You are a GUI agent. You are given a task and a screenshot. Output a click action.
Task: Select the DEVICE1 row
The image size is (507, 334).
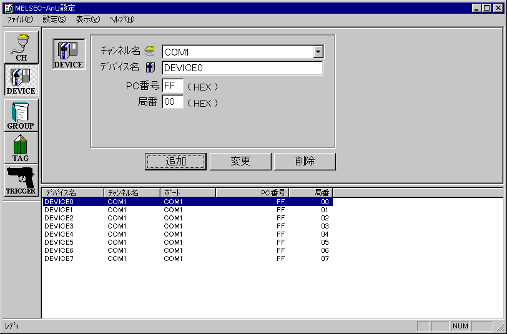pos(187,210)
